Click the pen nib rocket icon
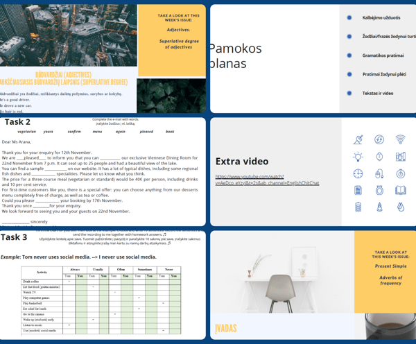 point(379,207)
